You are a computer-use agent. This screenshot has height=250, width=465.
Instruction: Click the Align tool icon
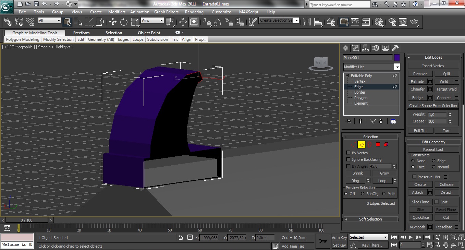[x=318, y=22]
